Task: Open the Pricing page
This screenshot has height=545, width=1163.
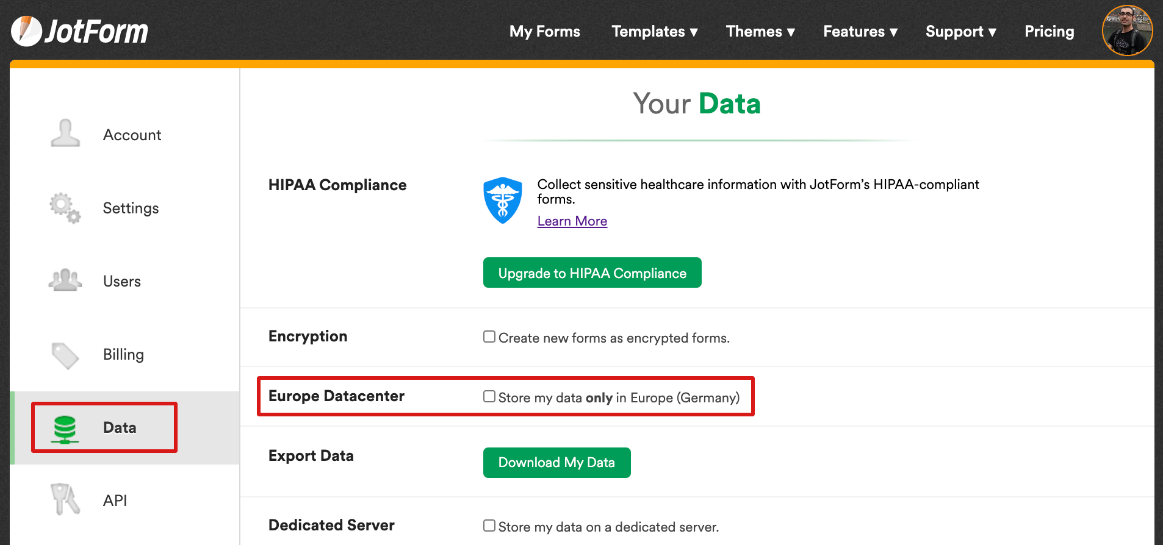Action: coord(1049,32)
